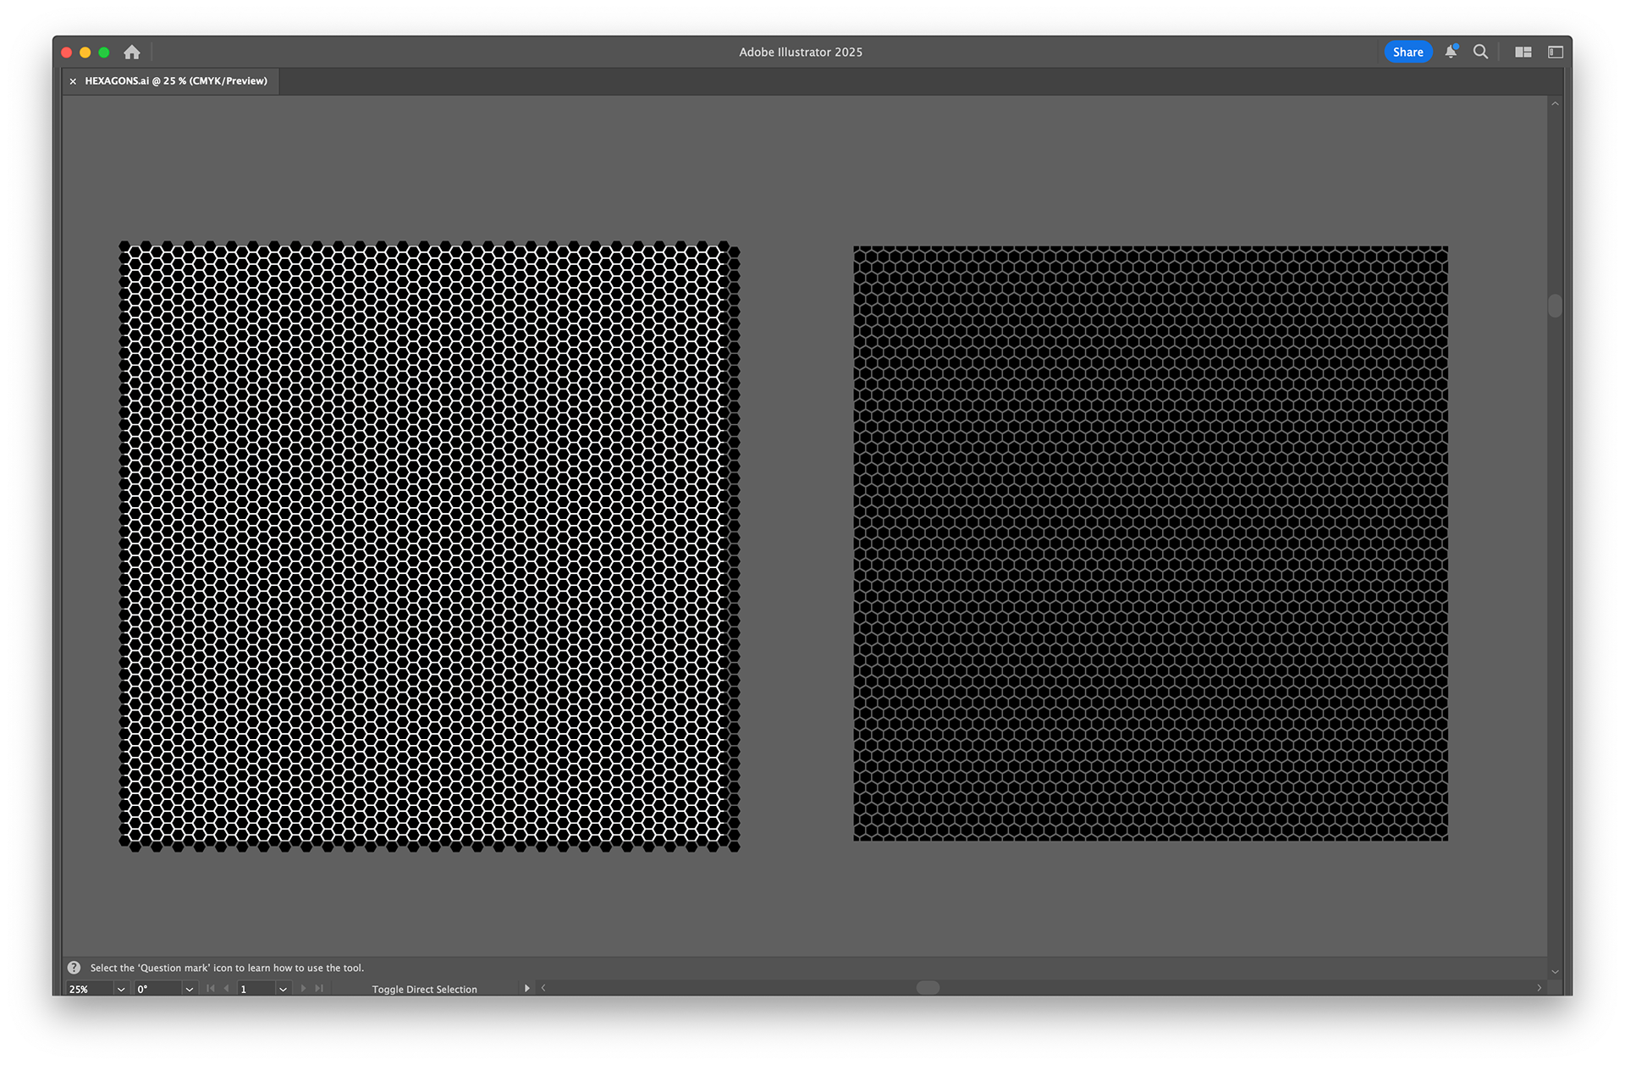The width and height of the screenshot is (1625, 1065).
Task: Open the 25% zoom level dropdown
Action: pos(121,989)
